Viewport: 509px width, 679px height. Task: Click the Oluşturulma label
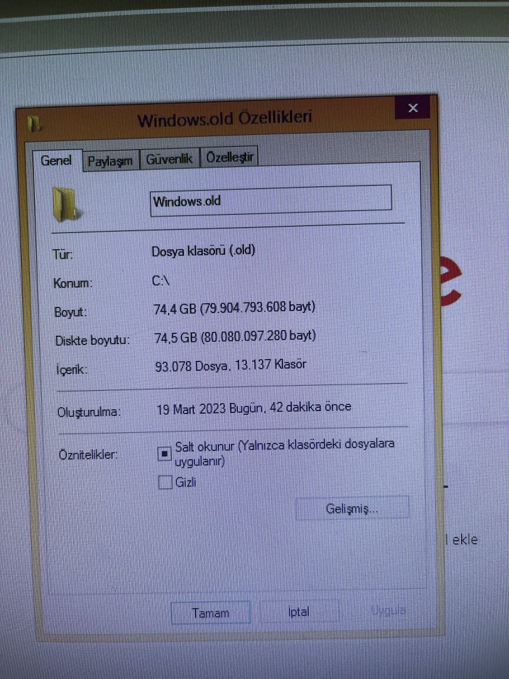click(89, 412)
